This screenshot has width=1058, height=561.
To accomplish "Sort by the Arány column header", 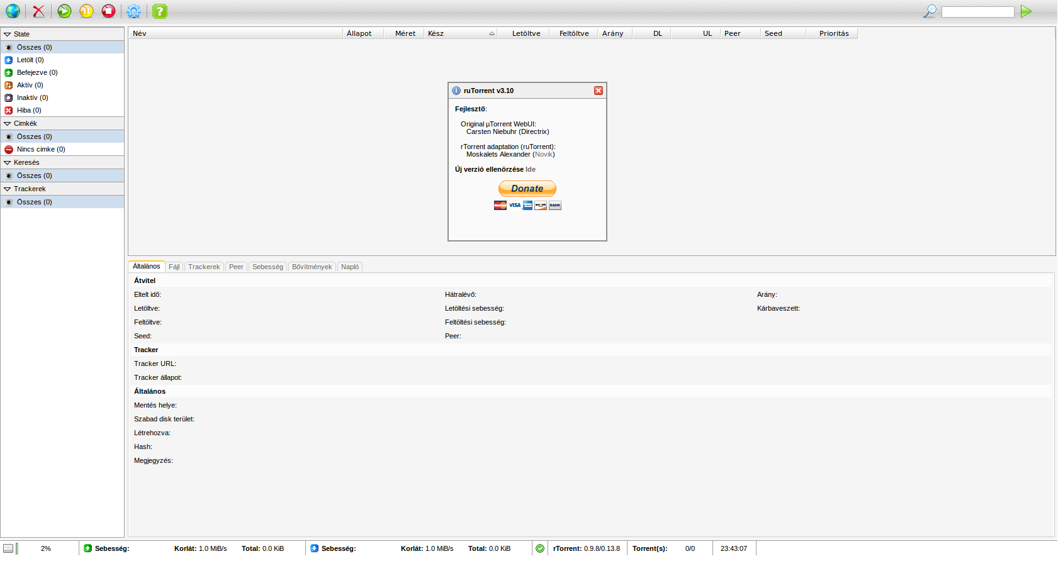I will (615, 33).
